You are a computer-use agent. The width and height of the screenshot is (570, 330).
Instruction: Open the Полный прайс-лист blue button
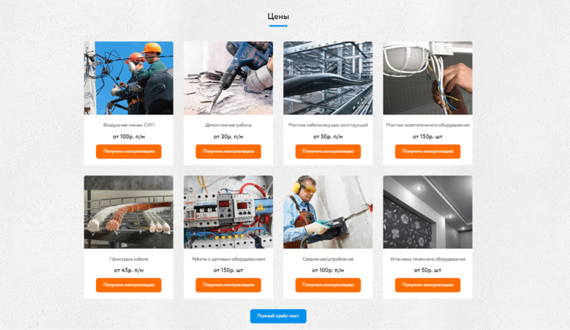point(278,316)
